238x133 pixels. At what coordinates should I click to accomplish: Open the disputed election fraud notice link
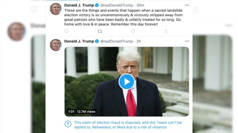pos(128,125)
